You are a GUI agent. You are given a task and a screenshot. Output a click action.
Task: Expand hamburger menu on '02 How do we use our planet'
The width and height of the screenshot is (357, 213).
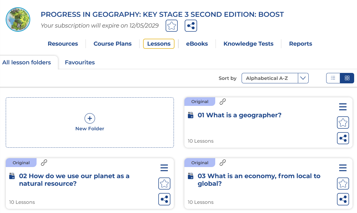coord(164,168)
